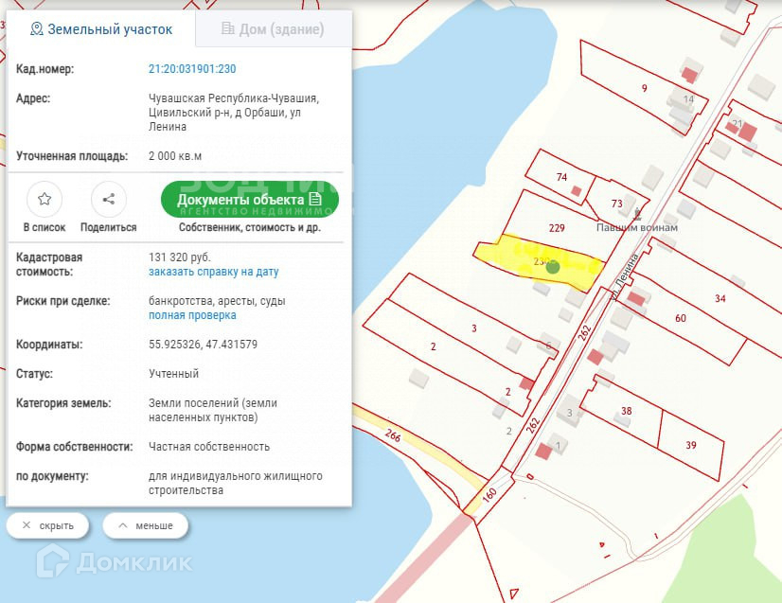782x603 pixels.
Task: Click the ул. Ленина street label on map
Action: 626,277
